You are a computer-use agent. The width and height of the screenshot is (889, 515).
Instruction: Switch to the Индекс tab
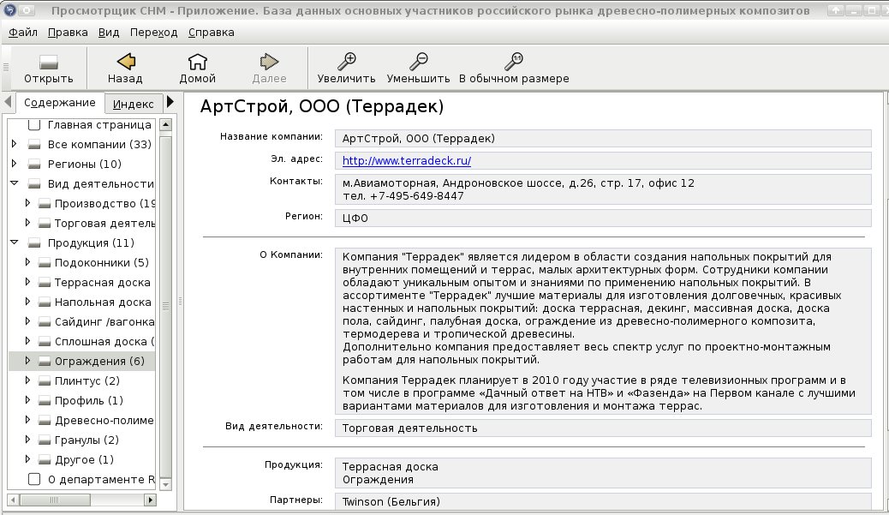click(x=134, y=104)
